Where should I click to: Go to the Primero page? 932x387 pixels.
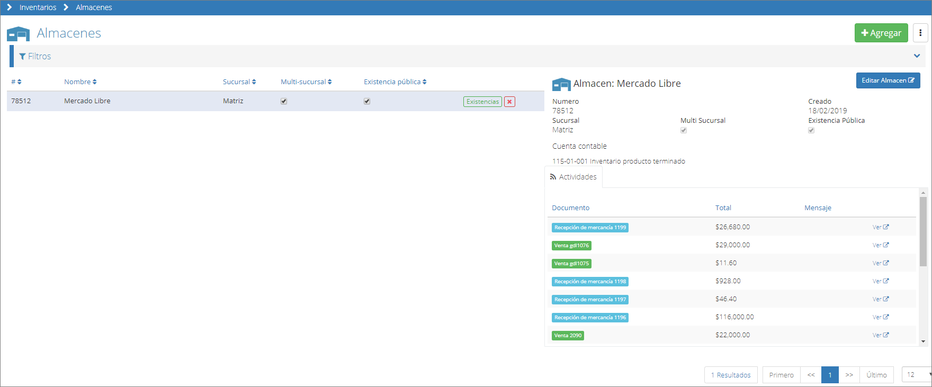click(782, 375)
